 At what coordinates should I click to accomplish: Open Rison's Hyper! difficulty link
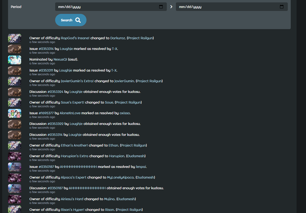click(x=73, y=210)
